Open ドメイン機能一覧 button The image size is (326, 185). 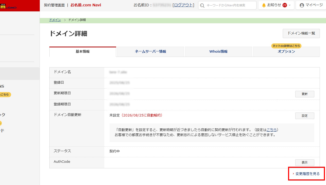[x=301, y=33]
